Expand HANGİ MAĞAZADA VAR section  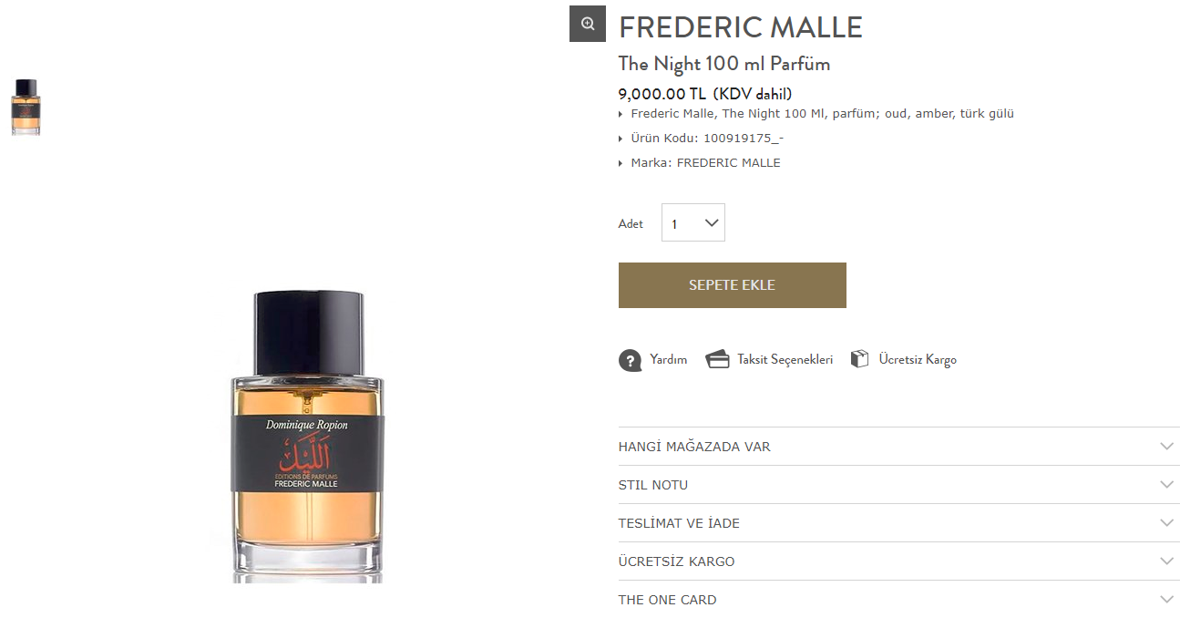[x=898, y=447]
